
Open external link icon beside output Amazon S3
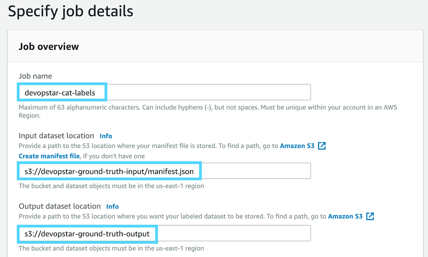click(x=370, y=216)
